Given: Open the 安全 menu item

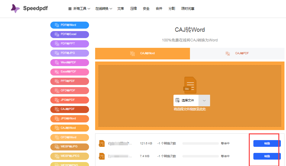Looking at the screenshot, I should click(x=146, y=9).
